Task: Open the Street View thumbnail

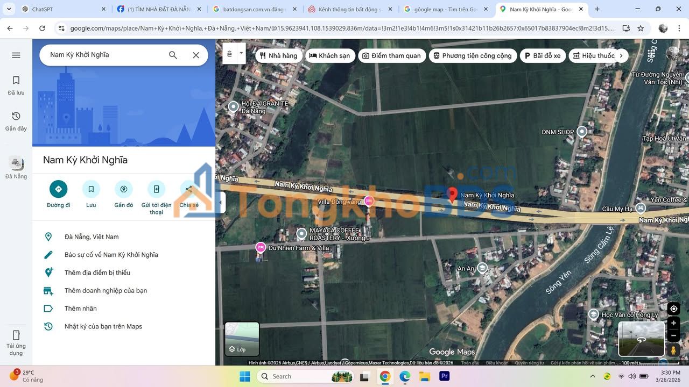Action: click(x=641, y=339)
